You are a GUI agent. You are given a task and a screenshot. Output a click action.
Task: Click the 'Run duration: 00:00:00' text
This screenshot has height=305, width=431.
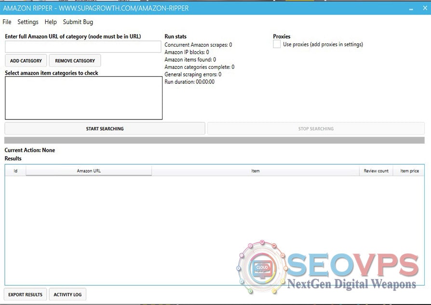coord(189,82)
